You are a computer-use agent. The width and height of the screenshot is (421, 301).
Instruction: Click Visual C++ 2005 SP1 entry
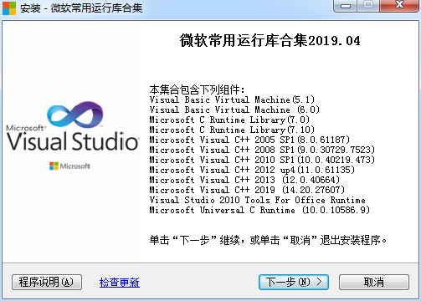point(249,140)
